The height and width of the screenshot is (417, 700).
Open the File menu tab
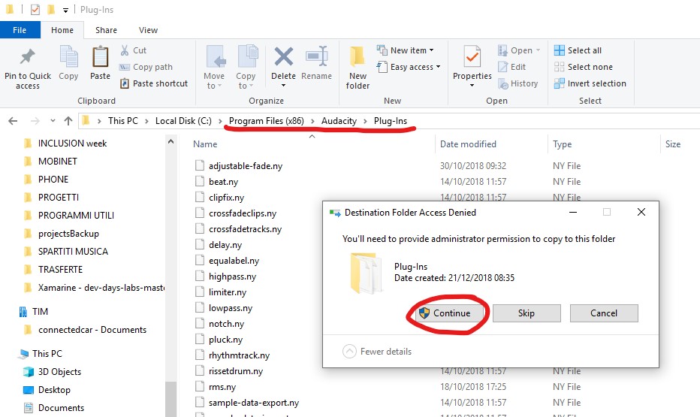pos(20,30)
